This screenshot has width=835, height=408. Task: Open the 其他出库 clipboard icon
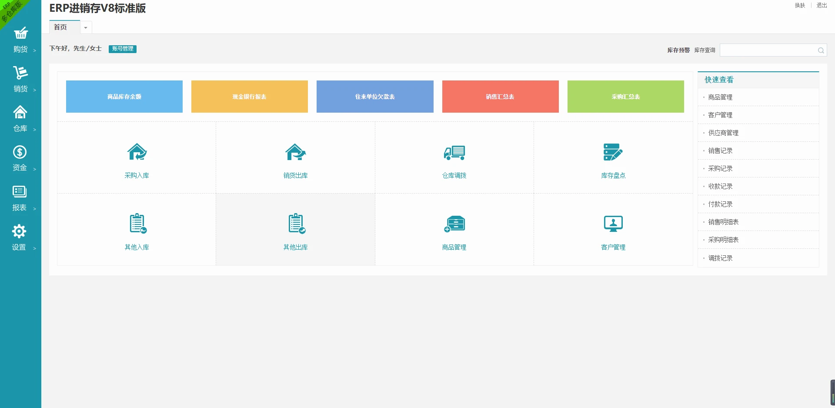click(296, 224)
